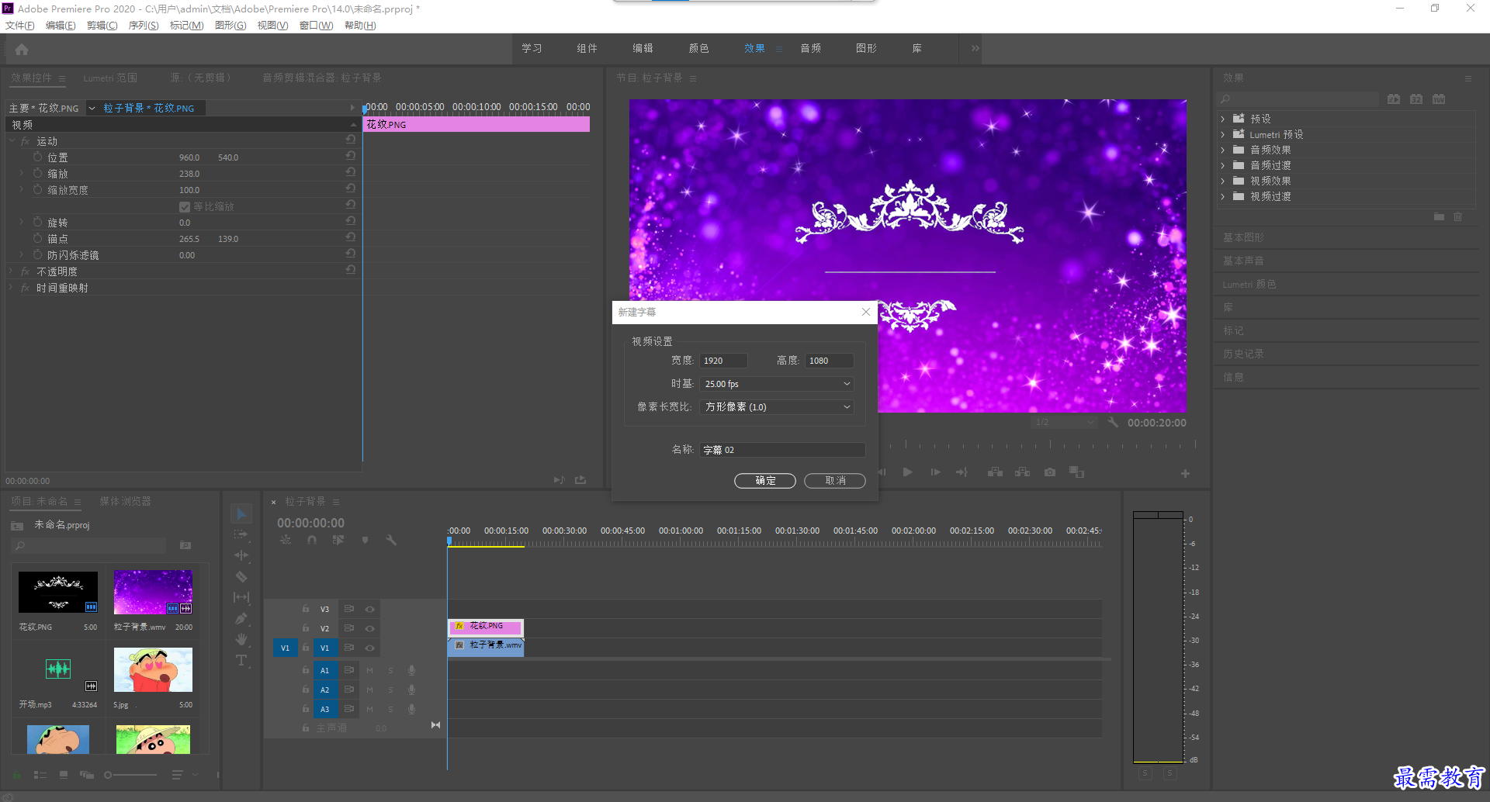Toggle 等比缩放 uniform scale checkbox
Screen dimensions: 1490x802
click(x=185, y=206)
